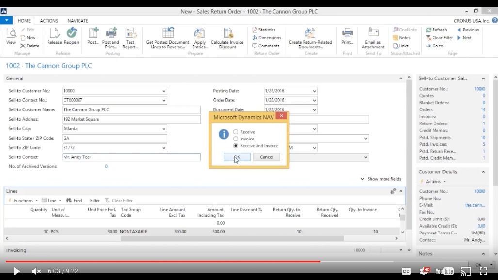The height and width of the screenshot is (280, 498).
Task: Click the Sell-to Customer Name field
Action: click(131, 110)
